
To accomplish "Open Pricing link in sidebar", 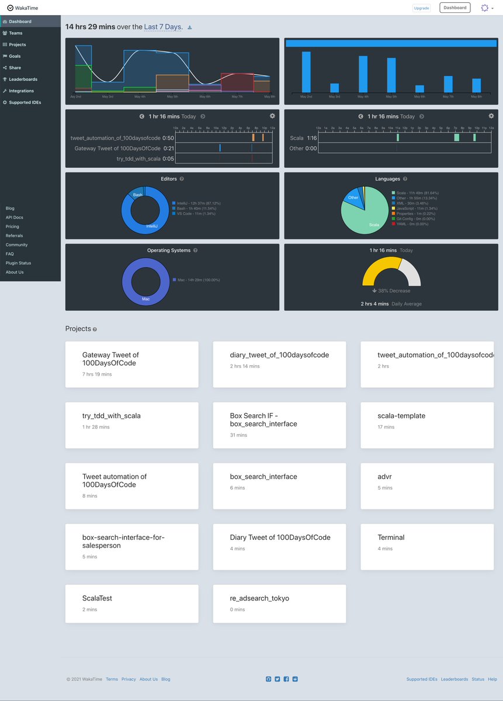I will [12, 227].
